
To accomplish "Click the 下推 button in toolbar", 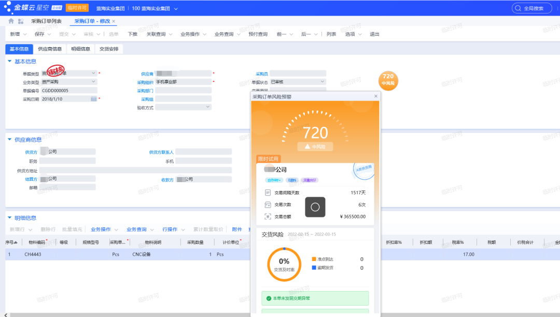I will tap(132, 34).
